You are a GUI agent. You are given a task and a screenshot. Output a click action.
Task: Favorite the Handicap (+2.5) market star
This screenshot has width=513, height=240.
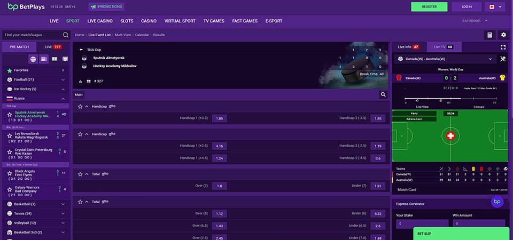[80, 134]
